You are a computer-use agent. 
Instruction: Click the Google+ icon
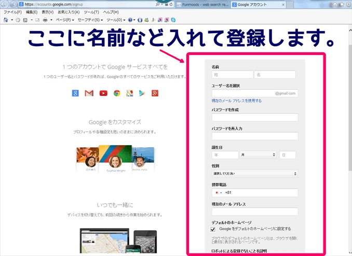coord(155,93)
